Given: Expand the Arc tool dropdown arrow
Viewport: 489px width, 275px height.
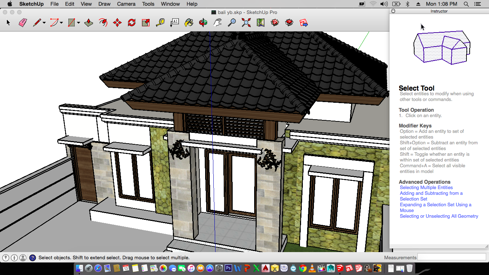Looking at the screenshot, I should point(61,23).
